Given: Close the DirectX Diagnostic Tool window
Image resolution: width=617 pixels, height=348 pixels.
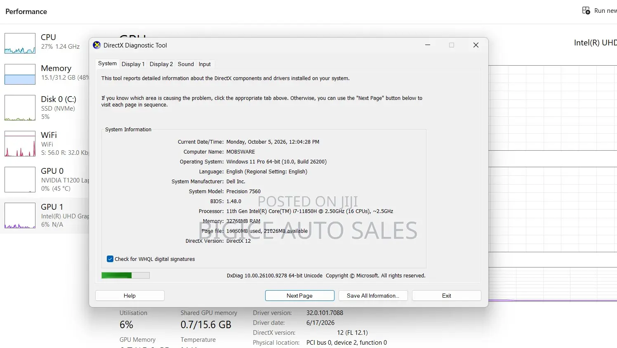Looking at the screenshot, I should 476,45.
